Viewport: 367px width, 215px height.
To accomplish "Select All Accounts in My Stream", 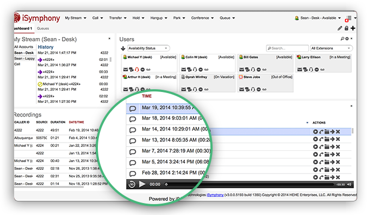I will pyautogui.click(x=24, y=47).
